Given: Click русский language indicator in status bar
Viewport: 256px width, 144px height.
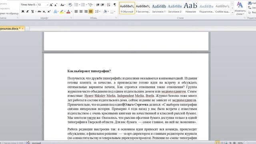Looking at the screenshot, I should click(36, 143).
